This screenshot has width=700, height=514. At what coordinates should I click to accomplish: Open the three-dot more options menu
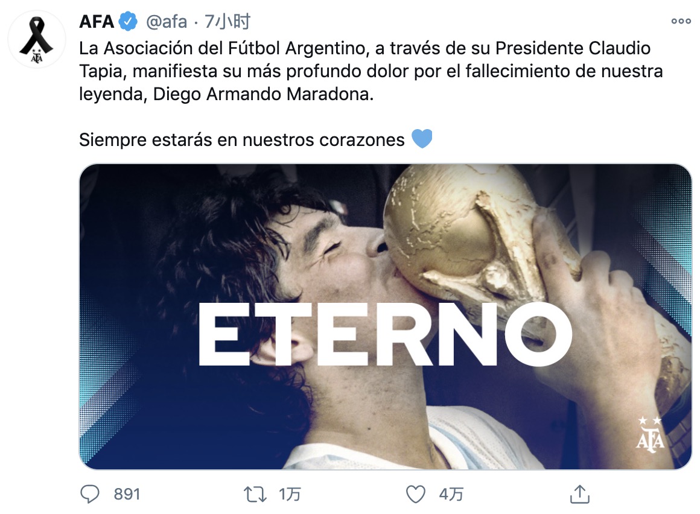click(x=681, y=21)
